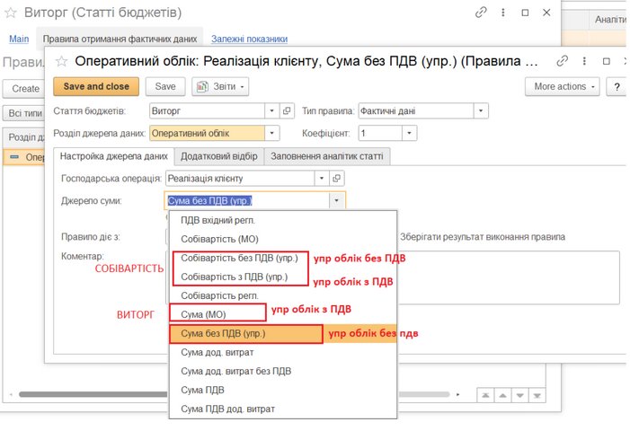The width and height of the screenshot is (630, 431).
Task: Open the More actions menu
Action: click(x=565, y=87)
